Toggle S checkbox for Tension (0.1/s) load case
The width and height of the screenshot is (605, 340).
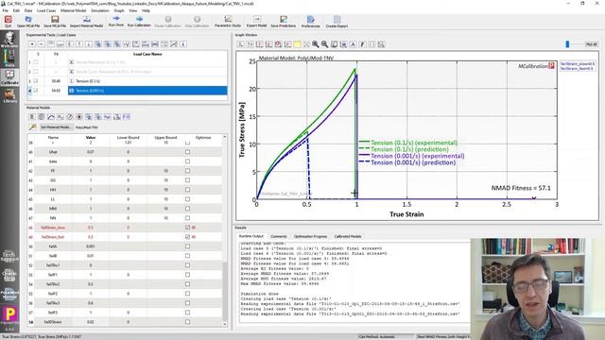click(36, 81)
